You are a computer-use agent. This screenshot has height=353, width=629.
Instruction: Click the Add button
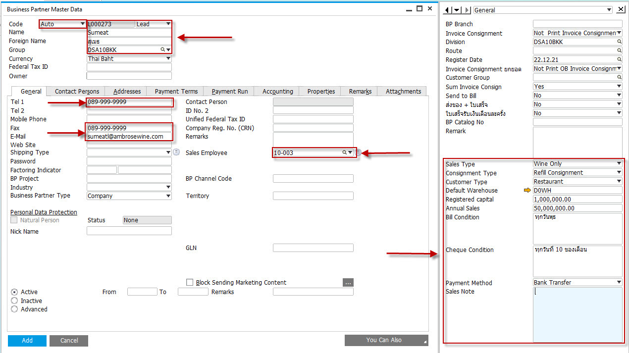(x=27, y=341)
